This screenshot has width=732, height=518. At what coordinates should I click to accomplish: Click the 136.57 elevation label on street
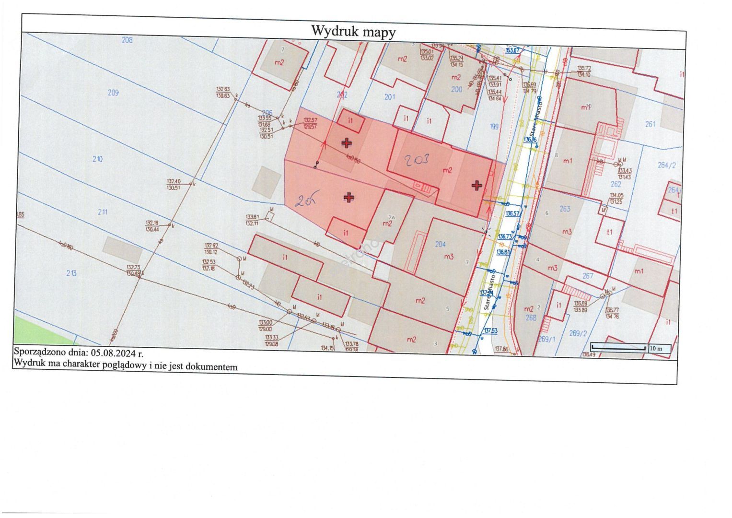tap(512, 213)
